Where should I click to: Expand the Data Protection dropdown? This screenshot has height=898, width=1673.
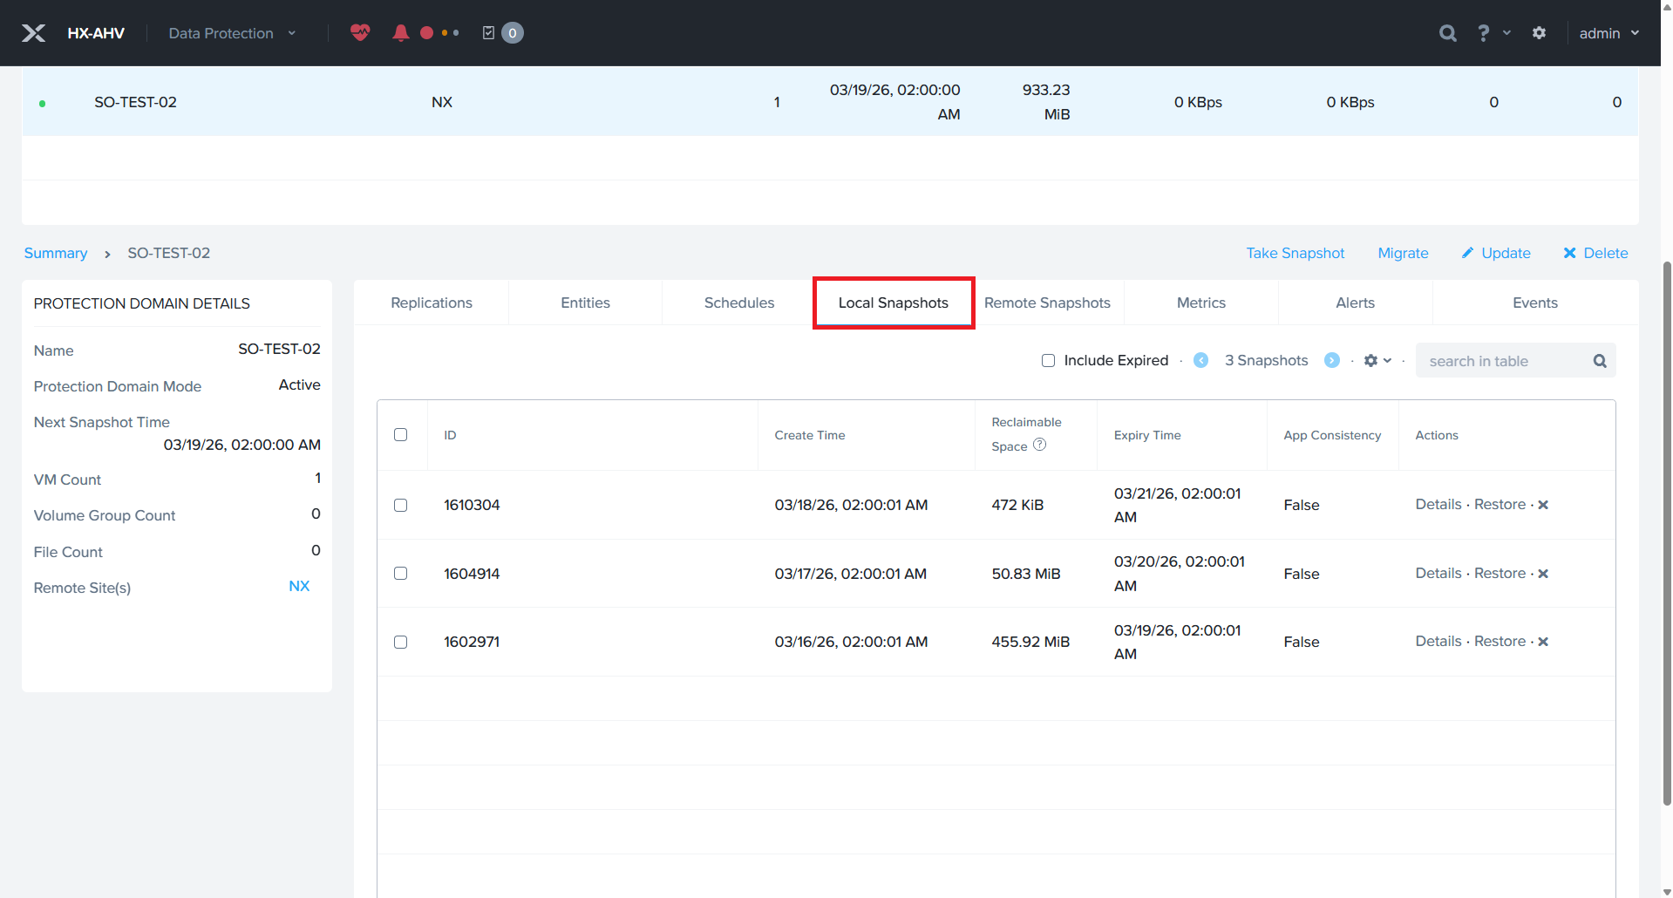(x=232, y=33)
